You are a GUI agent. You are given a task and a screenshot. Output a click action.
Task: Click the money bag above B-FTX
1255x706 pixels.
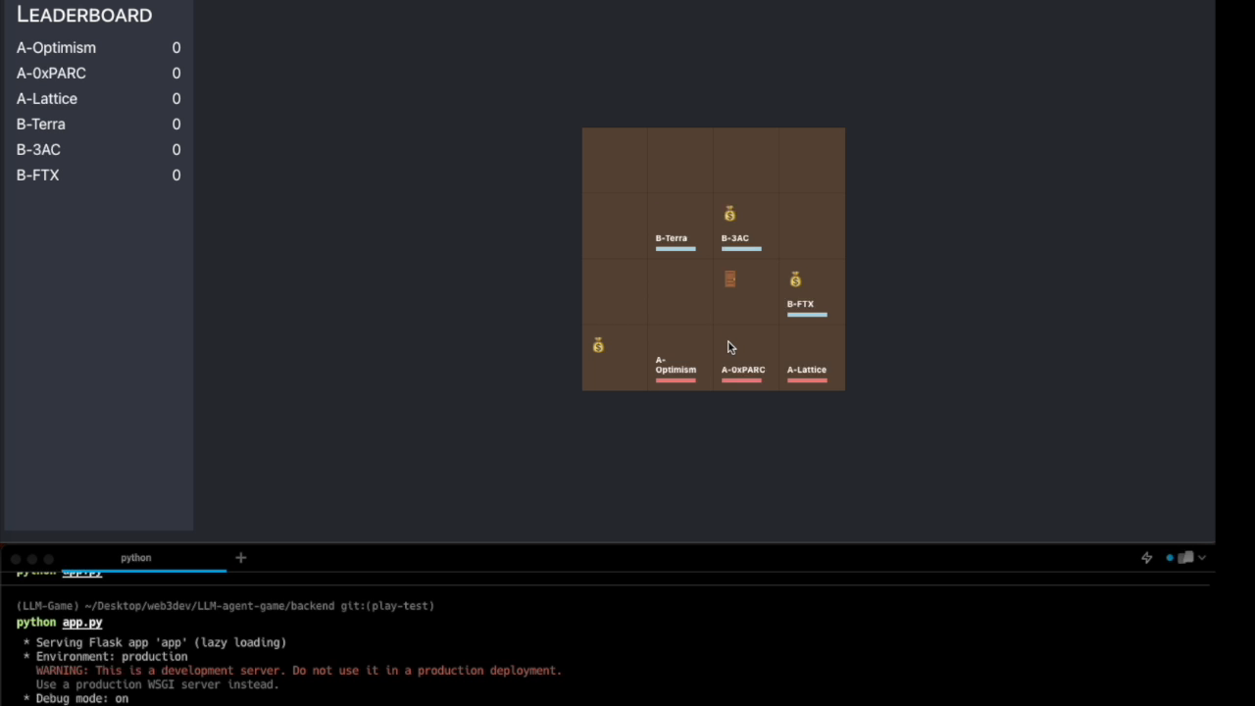coord(795,279)
